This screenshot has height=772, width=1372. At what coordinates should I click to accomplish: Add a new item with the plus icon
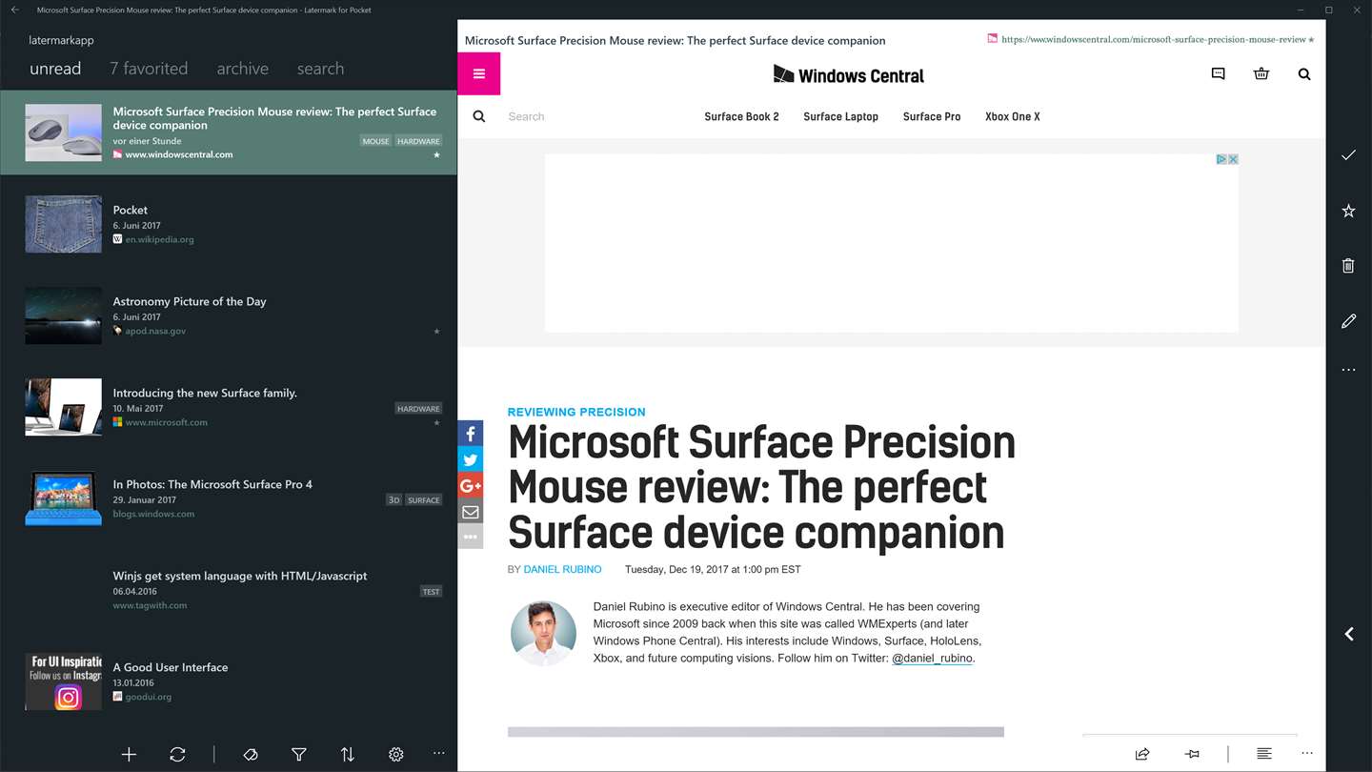(129, 754)
